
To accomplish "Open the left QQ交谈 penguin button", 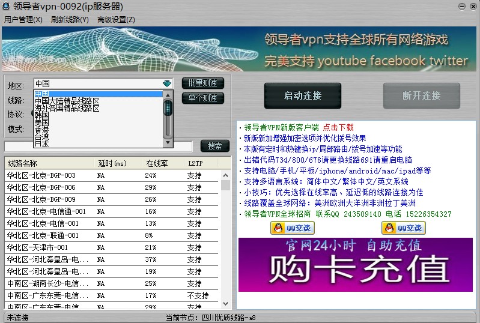I will [293, 228].
